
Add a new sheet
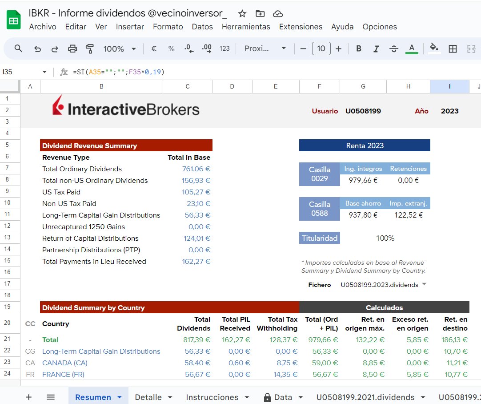point(28,397)
